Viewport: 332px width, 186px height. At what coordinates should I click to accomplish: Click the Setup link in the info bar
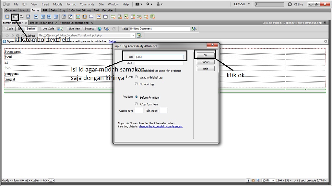(112, 41)
